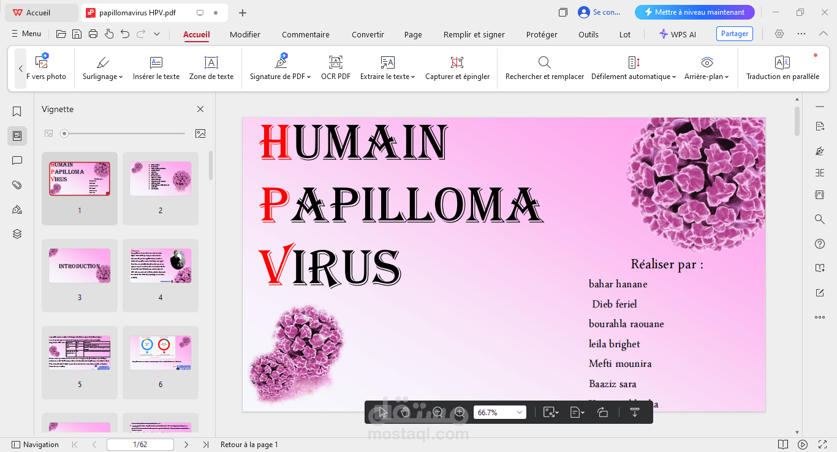The width and height of the screenshot is (837, 452).
Task: Go to next page arrow in status bar
Action: tap(186, 445)
